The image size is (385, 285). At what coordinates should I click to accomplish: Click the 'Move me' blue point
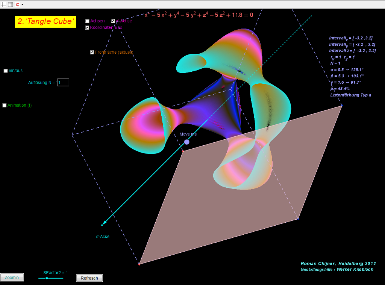coord(187,142)
